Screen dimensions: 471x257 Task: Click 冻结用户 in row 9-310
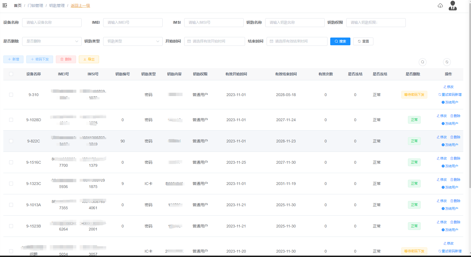450,102
